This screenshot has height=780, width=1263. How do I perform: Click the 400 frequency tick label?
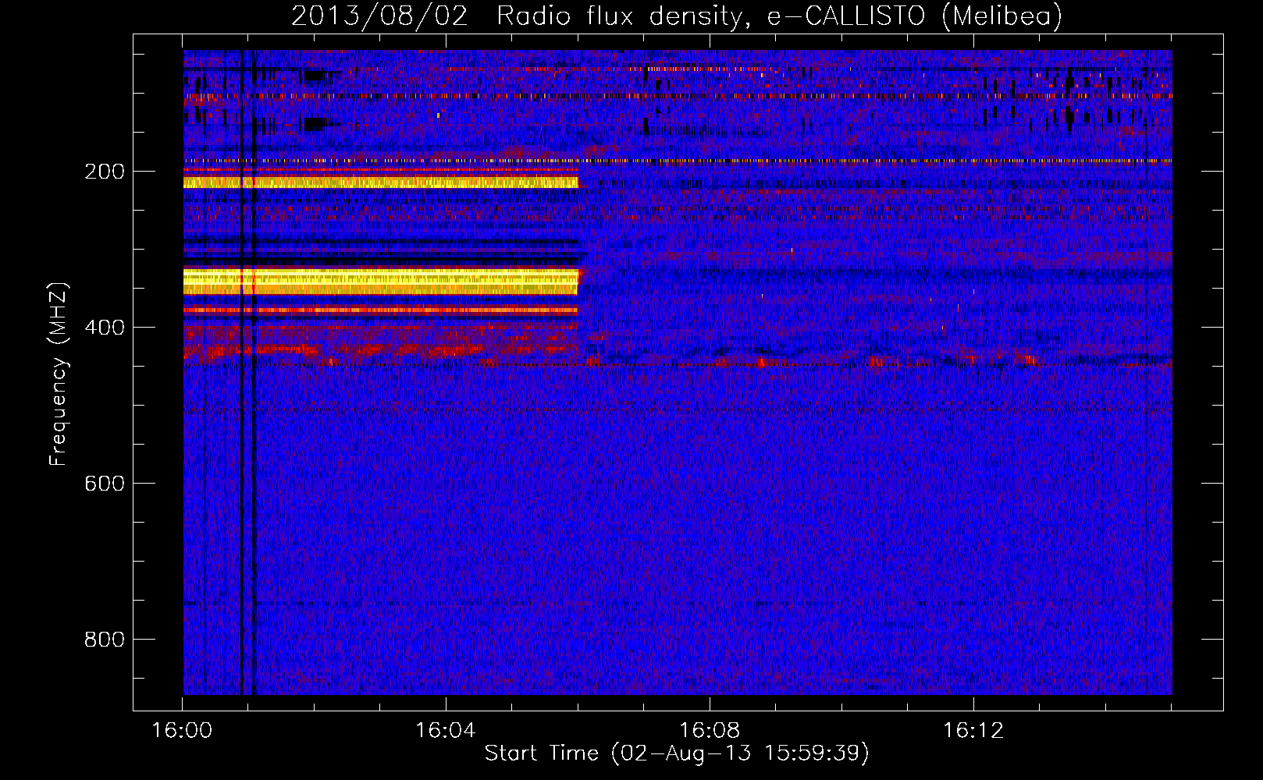[x=105, y=328]
